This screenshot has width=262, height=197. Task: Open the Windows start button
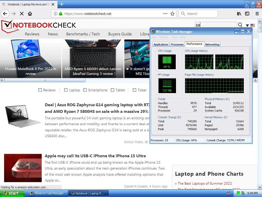click(12, 193)
